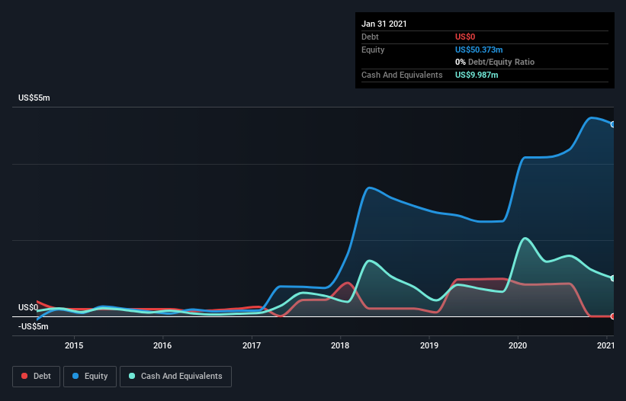Click the US$55m y-axis label
Viewport: 626px width, 401px height.
34,98
